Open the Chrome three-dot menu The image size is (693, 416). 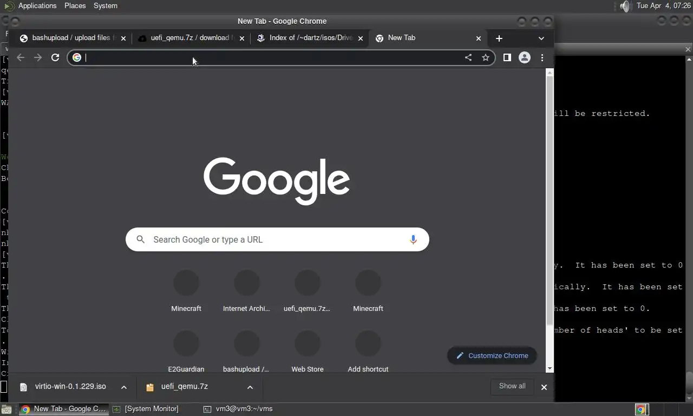point(542,57)
